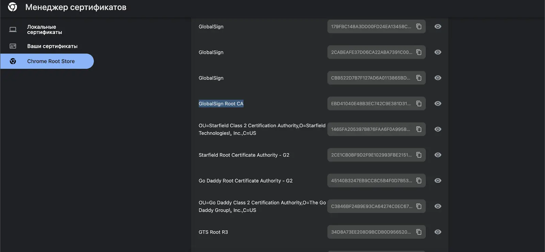View Go Daddy Class 2 certificate
The image size is (545, 252).
pyautogui.click(x=438, y=206)
